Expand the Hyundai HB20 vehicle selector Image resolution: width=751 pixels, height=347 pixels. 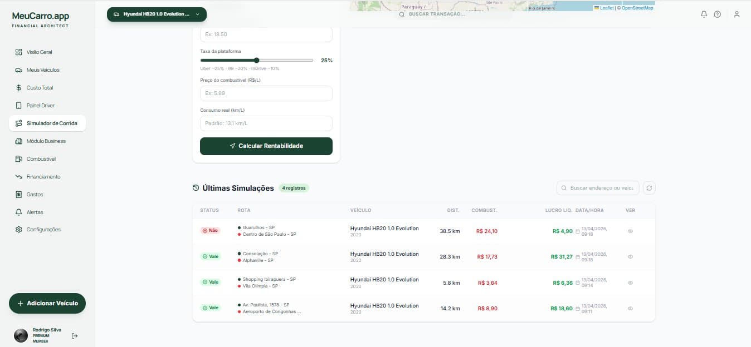pyautogui.click(x=157, y=14)
